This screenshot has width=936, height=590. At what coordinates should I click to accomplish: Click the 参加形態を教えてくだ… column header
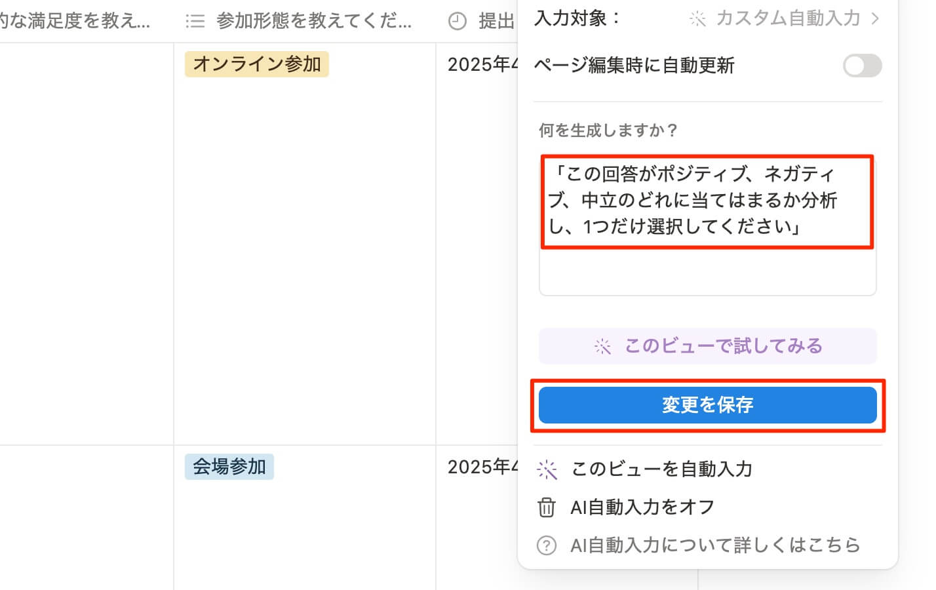(x=313, y=22)
